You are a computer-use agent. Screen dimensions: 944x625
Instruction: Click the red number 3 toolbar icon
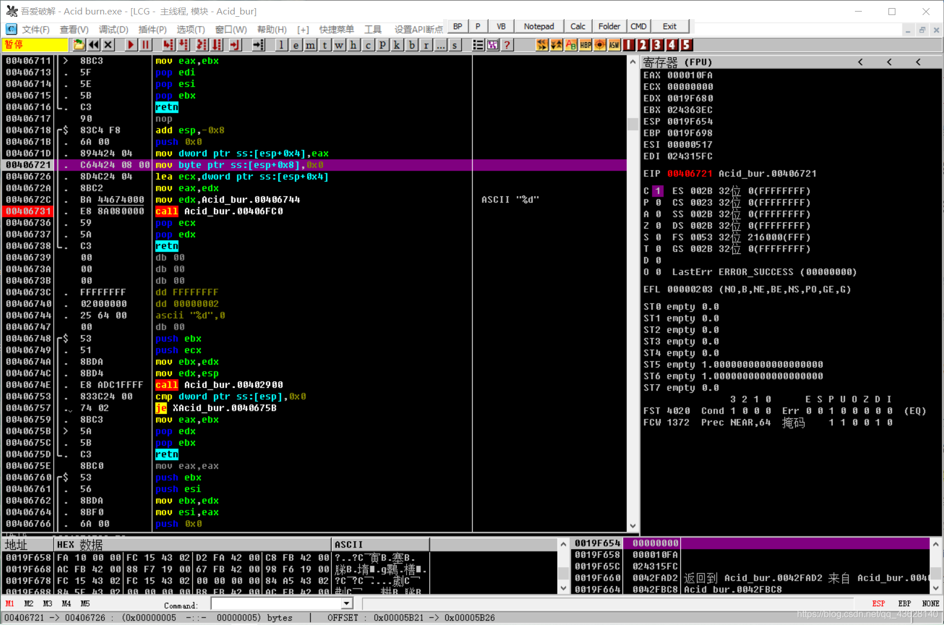pyautogui.click(x=658, y=45)
